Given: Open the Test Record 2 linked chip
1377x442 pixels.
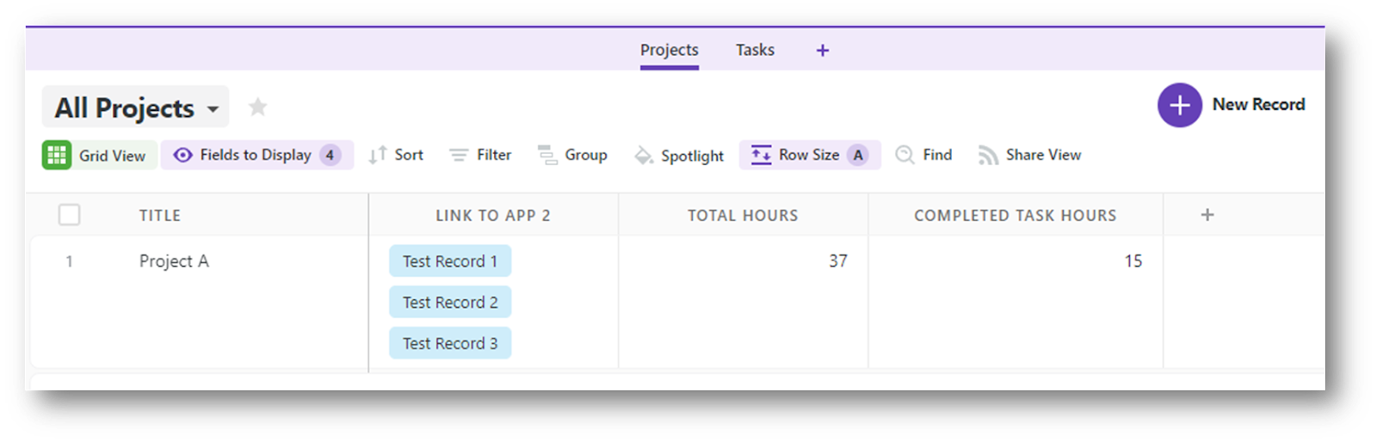Looking at the screenshot, I should coord(450,302).
